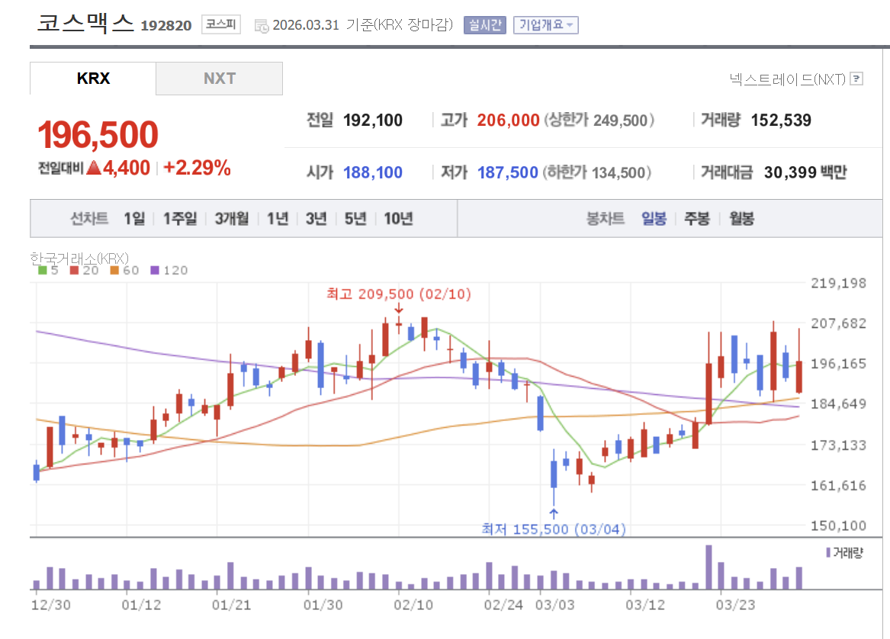Click the purple 120-day moving average swatch
The image size is (890, 639).
(x=155, y=270)
